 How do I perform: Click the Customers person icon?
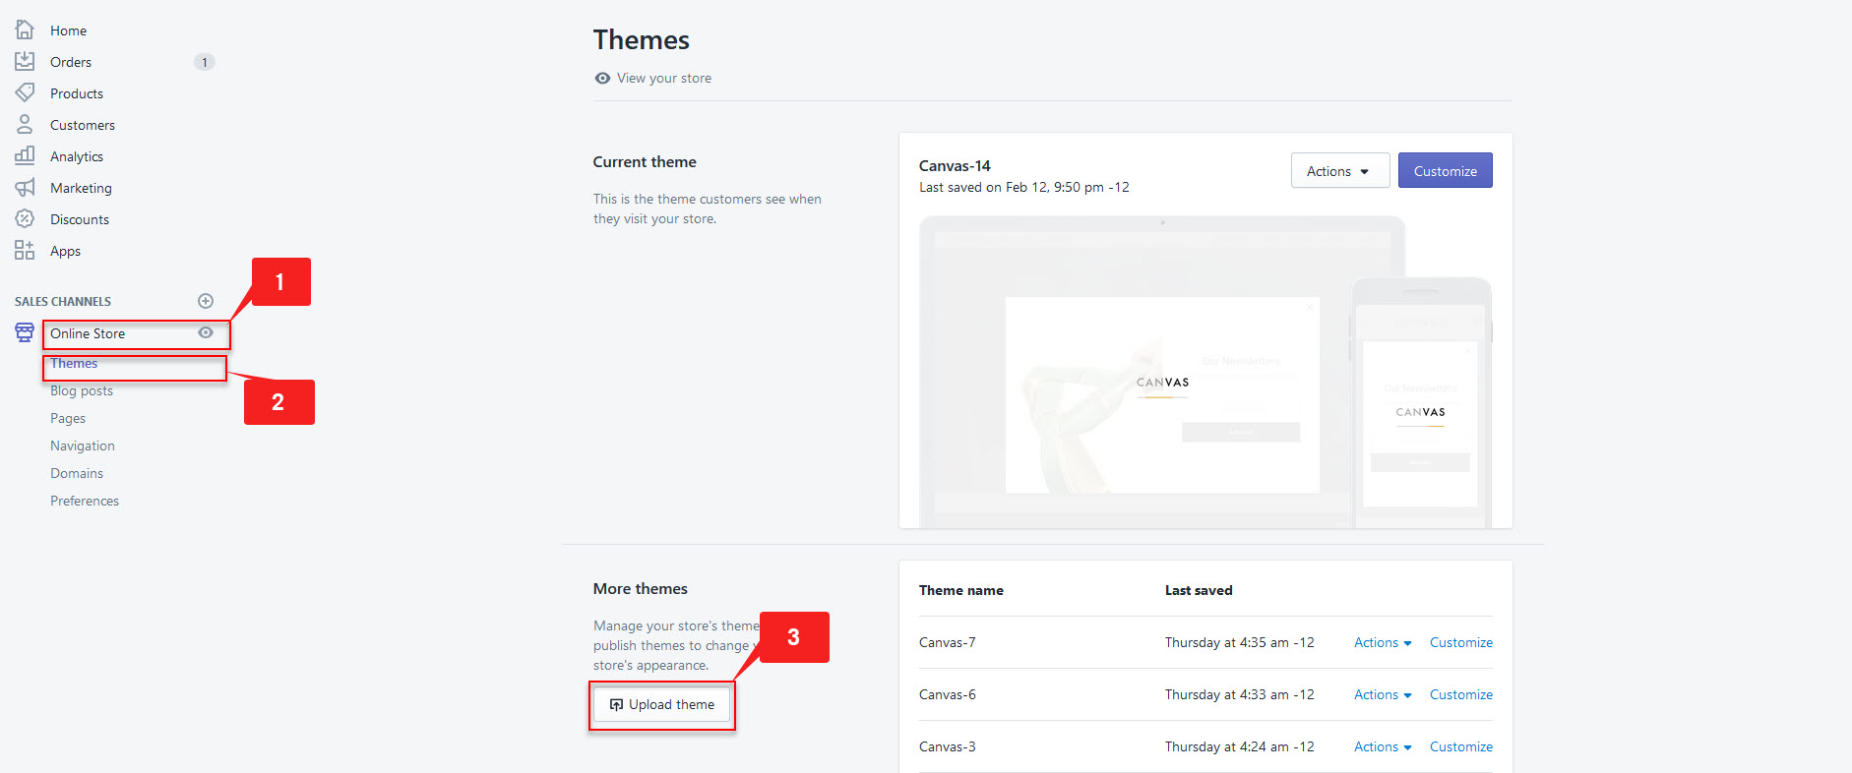(x=25, y=124)
